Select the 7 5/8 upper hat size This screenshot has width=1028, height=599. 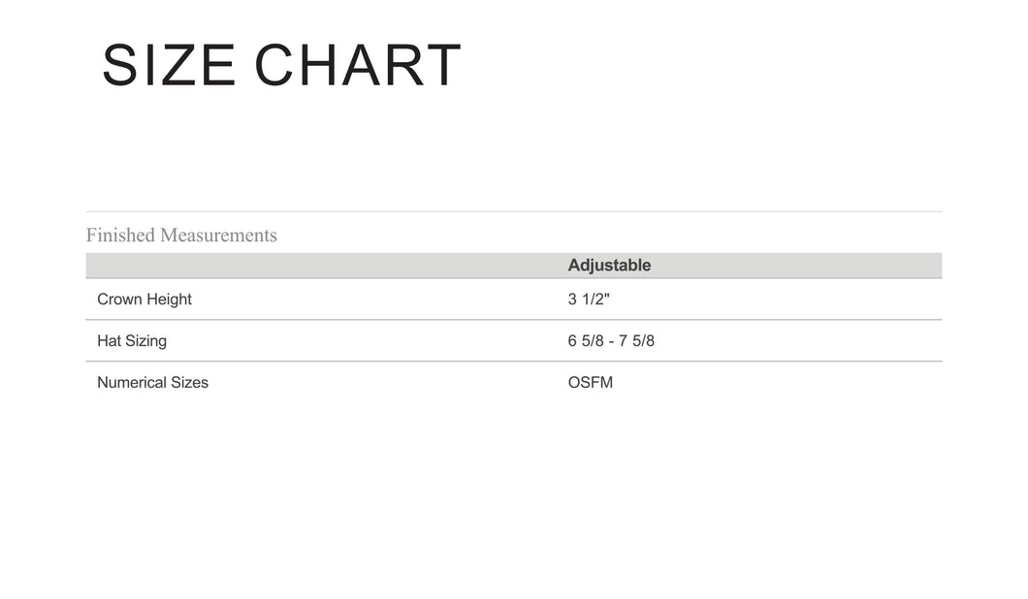tap(638, 341)
